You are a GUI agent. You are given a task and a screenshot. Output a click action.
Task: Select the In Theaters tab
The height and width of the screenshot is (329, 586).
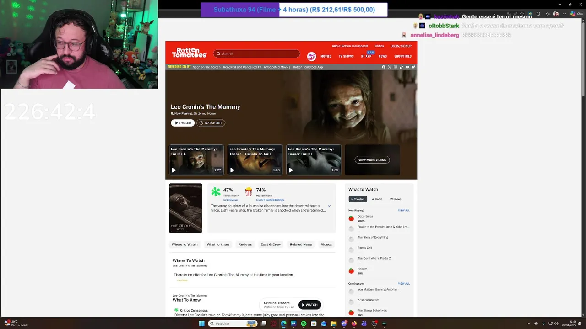[x=358, y=199]
